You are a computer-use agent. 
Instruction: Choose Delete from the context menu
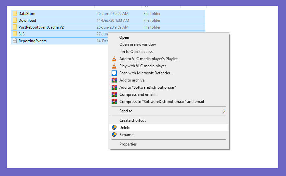tap(169, 128)
